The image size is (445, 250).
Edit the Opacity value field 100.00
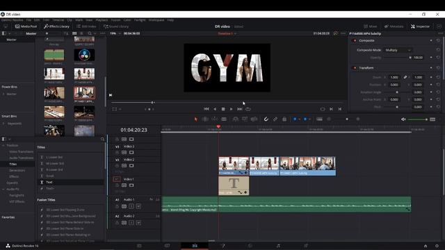418,58
